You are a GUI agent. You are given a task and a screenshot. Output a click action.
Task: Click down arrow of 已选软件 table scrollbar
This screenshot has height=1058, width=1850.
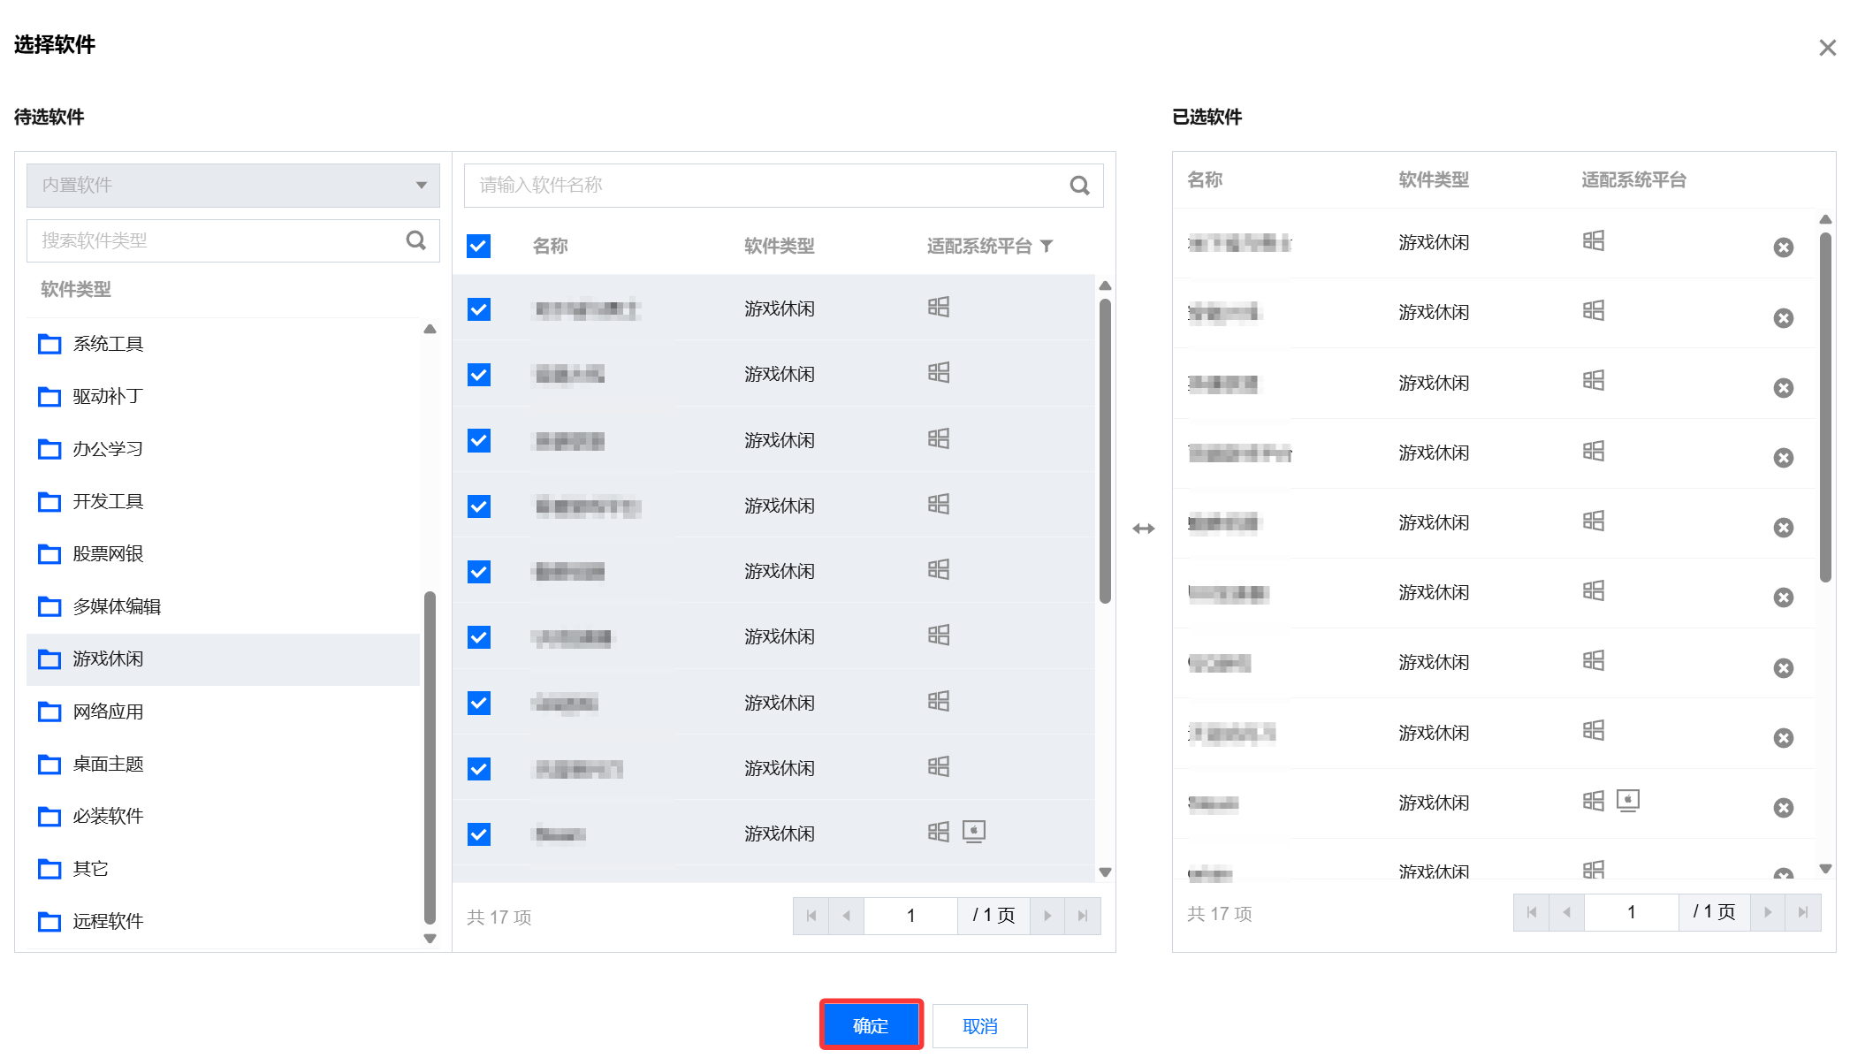click(1826, 869)
